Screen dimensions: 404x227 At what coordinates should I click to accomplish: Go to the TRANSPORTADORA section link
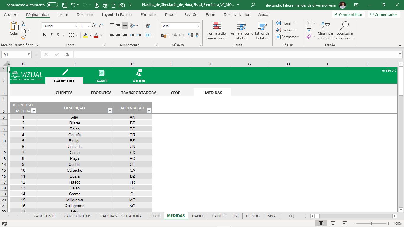pos(139,93)
